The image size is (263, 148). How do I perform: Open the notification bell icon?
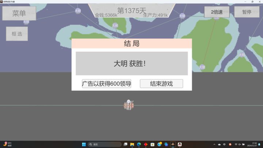[x=259, y=144]
